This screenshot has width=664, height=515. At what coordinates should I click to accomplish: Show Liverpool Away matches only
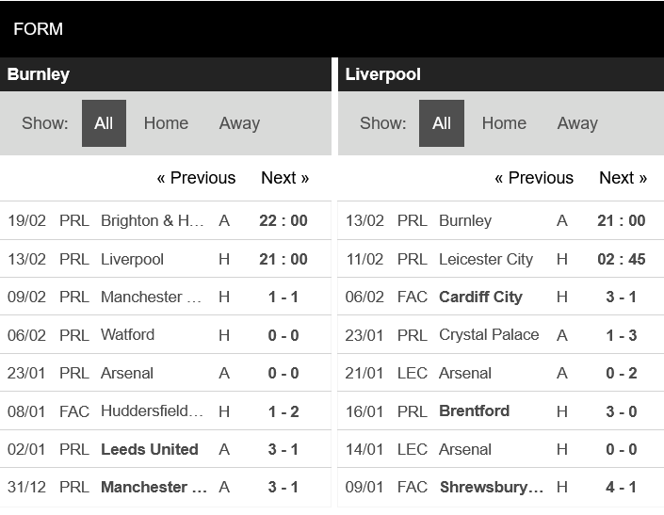pyautogui.click(x=577, y=123)
